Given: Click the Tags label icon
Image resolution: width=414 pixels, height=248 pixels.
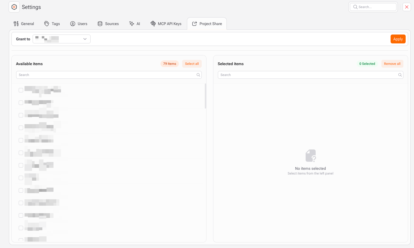Looking at the screenshot, I should [x=47, y=24].
